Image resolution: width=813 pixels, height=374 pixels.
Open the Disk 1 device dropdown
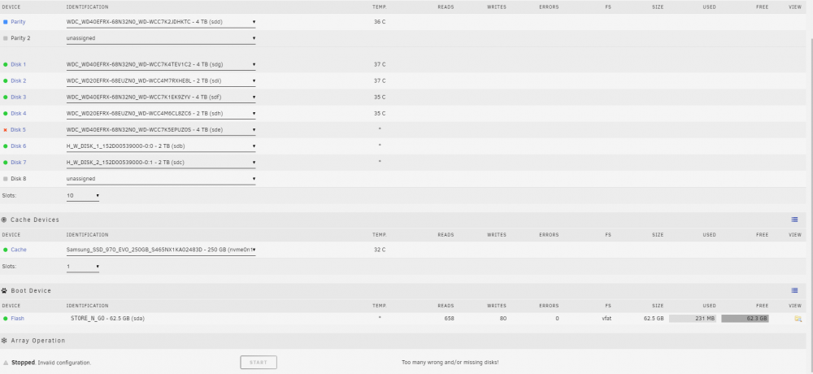161,65
